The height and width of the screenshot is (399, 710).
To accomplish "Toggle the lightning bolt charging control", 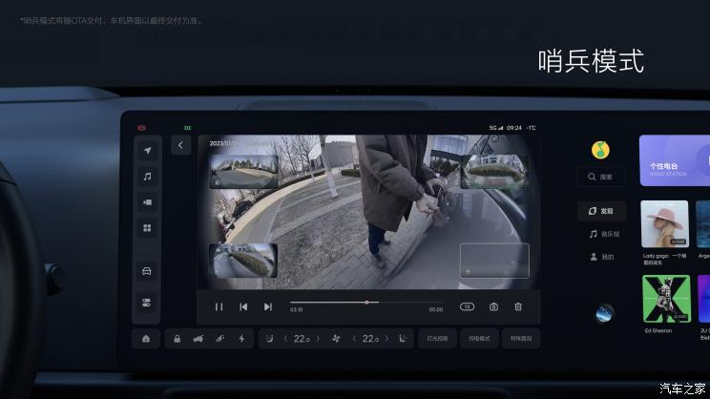I will pos(240,339).
